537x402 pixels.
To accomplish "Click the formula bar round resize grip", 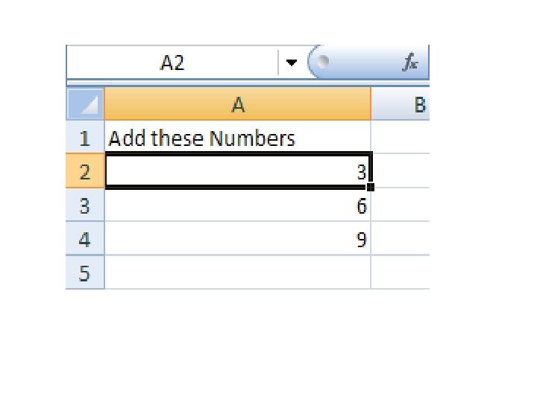I will 322,63.
